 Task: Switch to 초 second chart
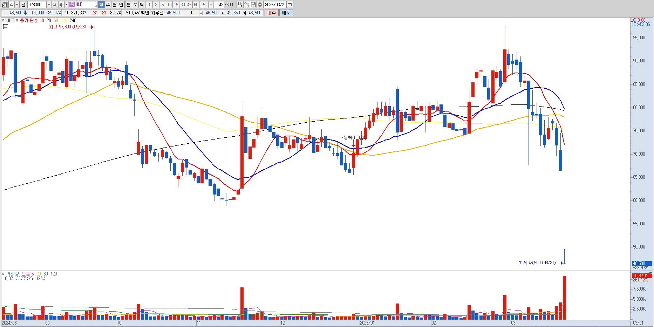point(135,5)
